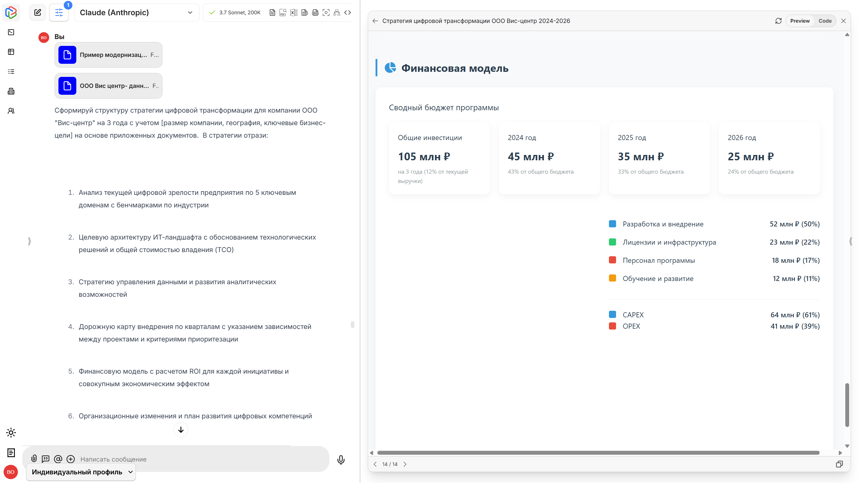Viewport: 859px width, 483px height.
Task: Switch to the Code tab
Action: click(x=825, y=21)
